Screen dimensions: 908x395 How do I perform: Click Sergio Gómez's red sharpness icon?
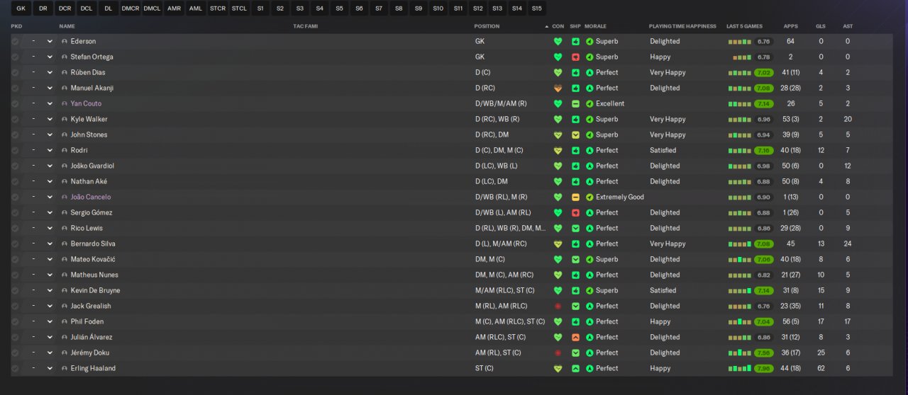click(575, 212)
